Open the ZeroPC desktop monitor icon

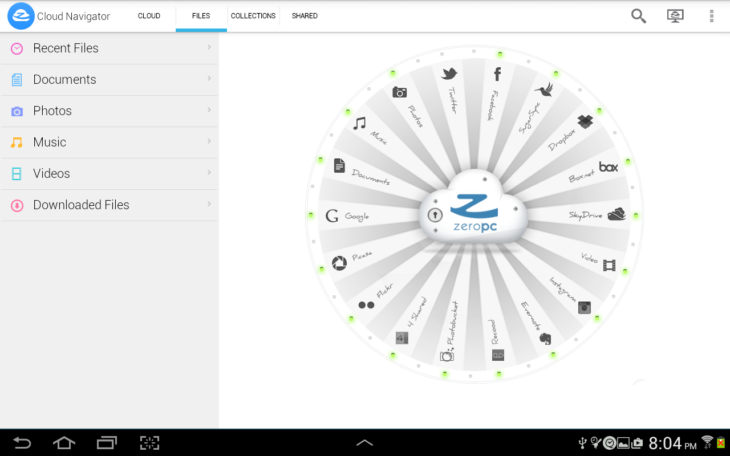[x=675, y=16]
